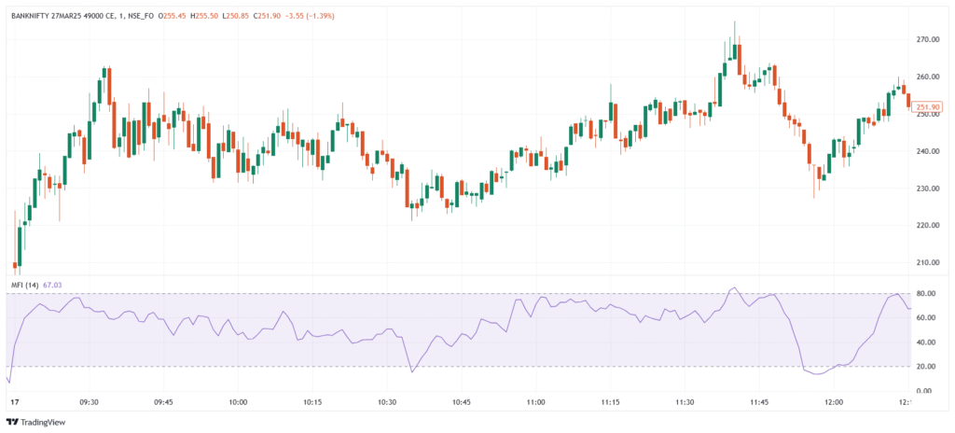Click the 20.00 MFI scale label

tap(929, 367)
